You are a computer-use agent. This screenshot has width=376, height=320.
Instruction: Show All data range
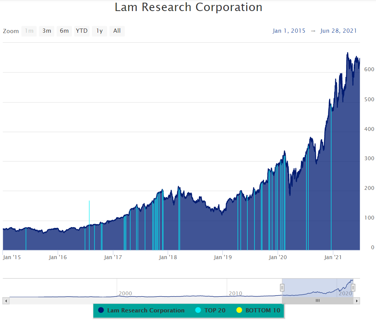pyautogui.click(x=117, y=31)
